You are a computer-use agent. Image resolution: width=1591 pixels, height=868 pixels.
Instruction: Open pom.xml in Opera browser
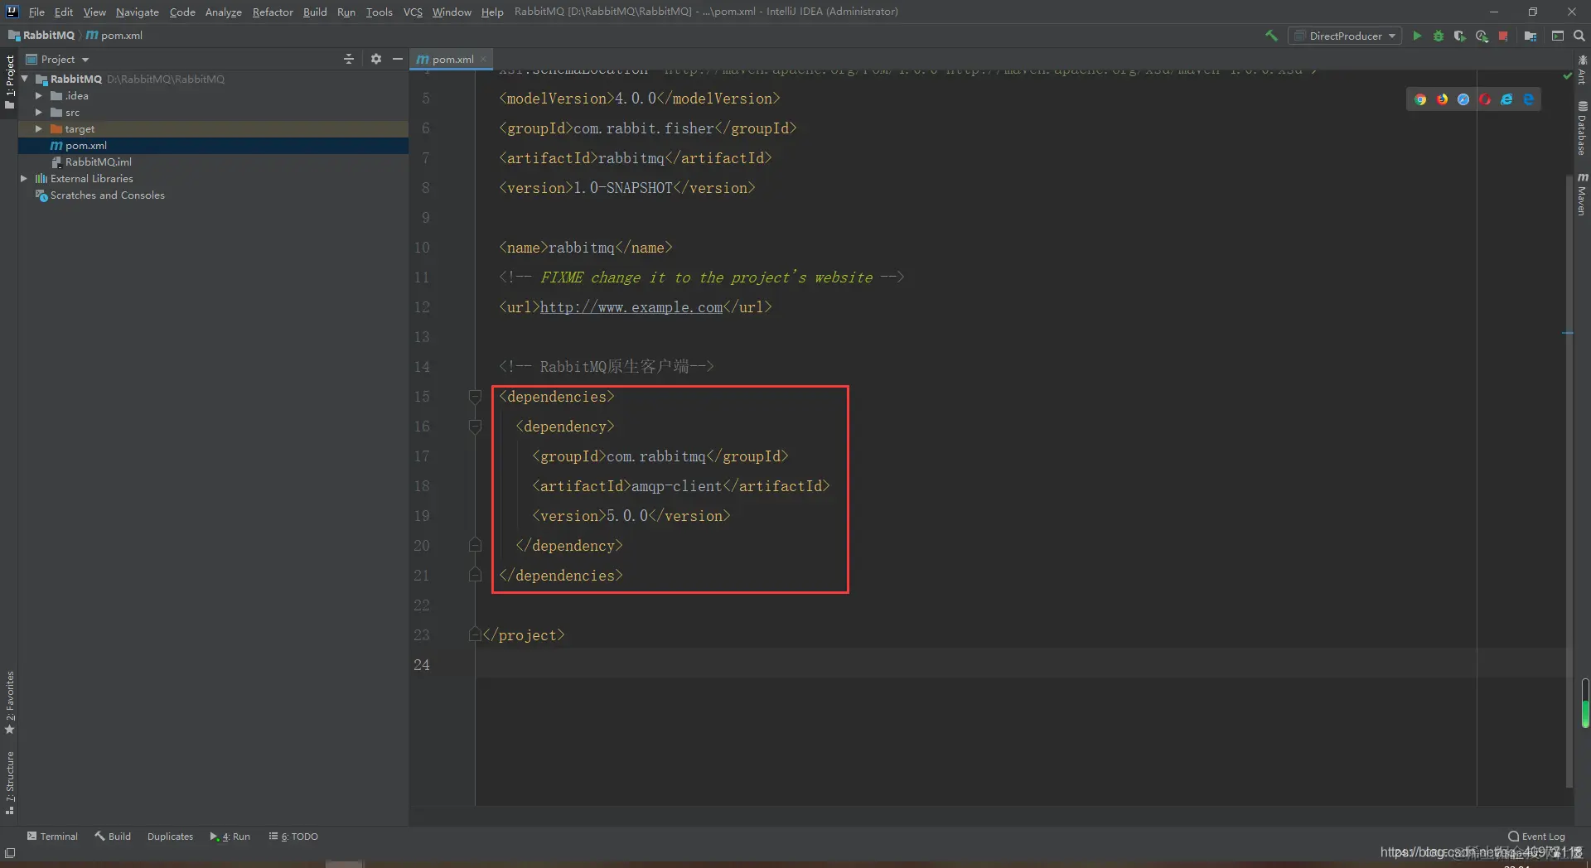[1485, 99]
